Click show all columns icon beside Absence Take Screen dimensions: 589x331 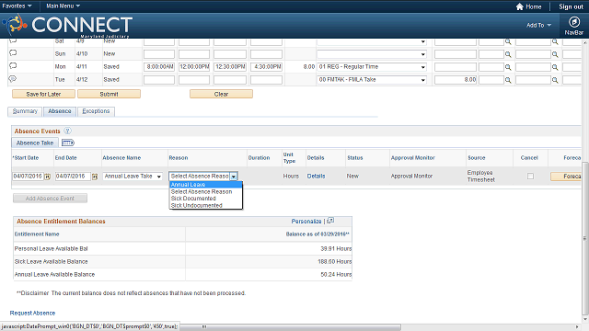68,143
